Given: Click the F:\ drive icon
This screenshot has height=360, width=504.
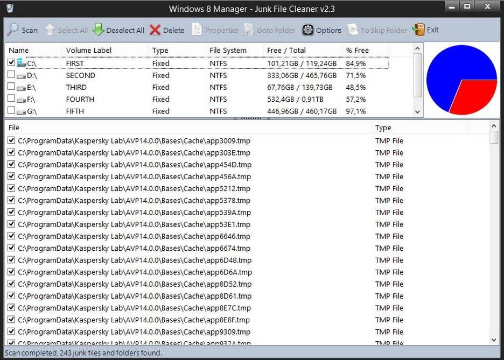Looking at the screenshot, I should coord(21,100).
